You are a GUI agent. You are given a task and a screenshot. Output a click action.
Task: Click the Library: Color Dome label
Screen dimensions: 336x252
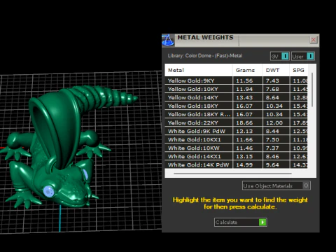click(205, 56)
